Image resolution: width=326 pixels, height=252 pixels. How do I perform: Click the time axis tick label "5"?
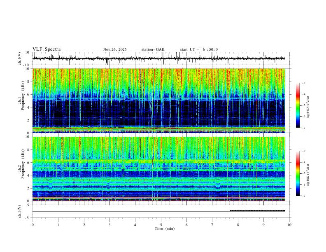pos(161,225)
